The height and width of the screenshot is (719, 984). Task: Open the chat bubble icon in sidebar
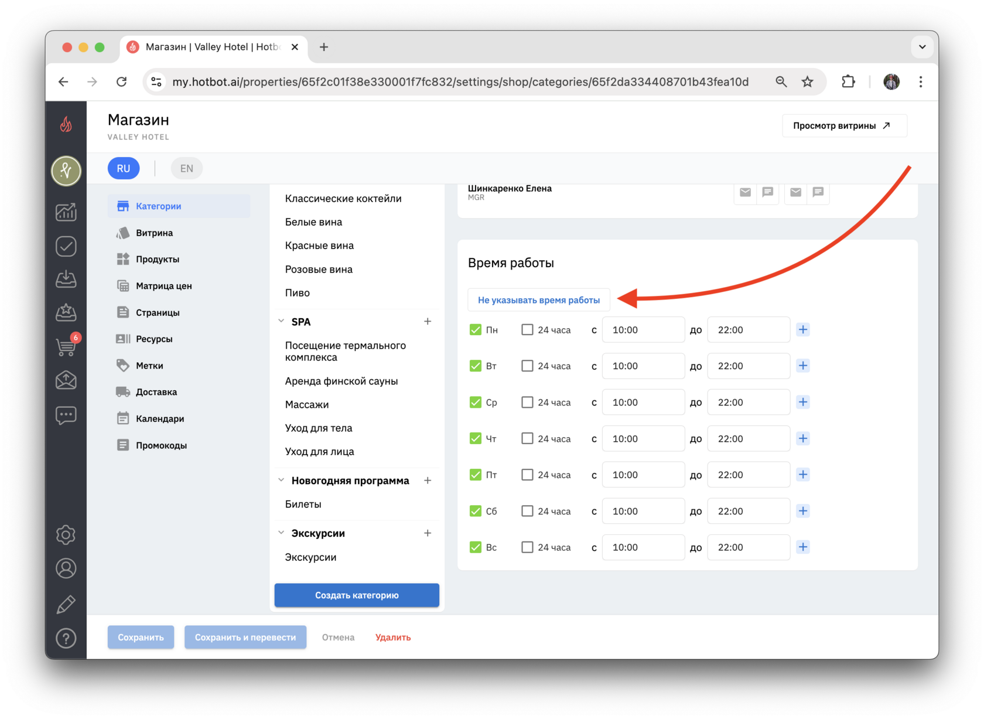[x=66, y=415]
